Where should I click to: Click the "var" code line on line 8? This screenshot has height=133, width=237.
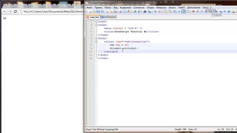(x=119, y=45)
